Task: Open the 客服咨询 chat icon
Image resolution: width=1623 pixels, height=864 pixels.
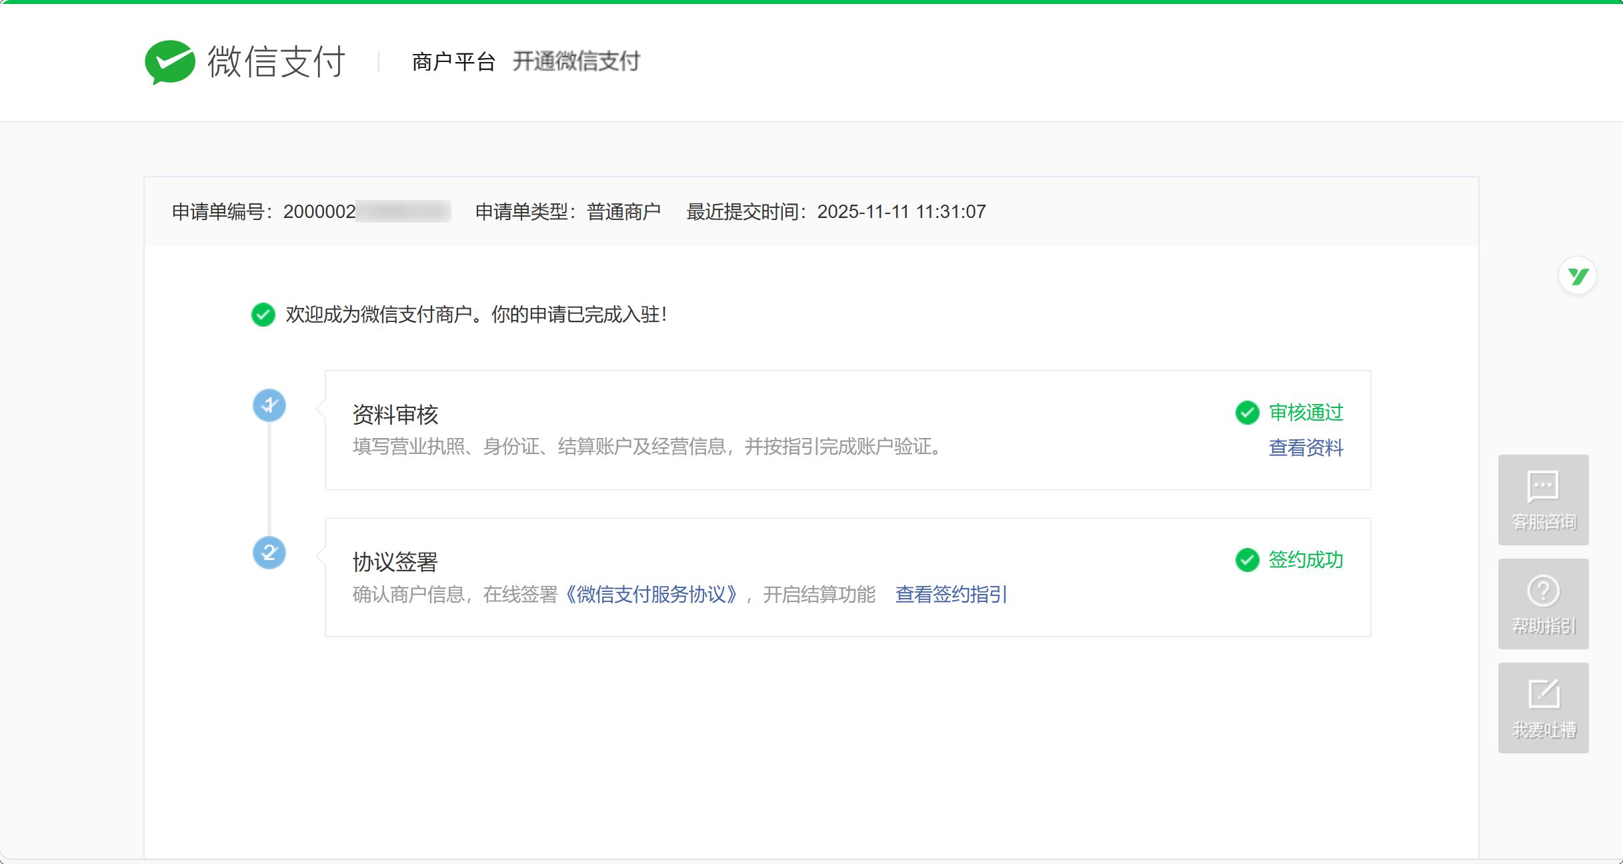Action: coord(1543,486)
